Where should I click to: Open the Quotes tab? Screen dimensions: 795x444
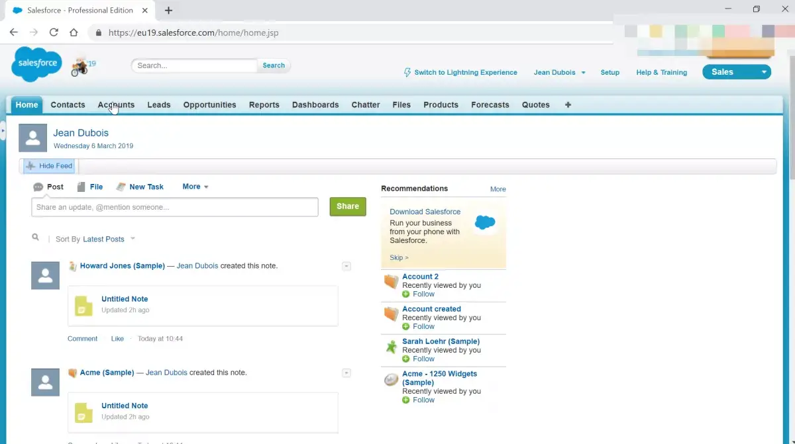(x=536, y=105)
